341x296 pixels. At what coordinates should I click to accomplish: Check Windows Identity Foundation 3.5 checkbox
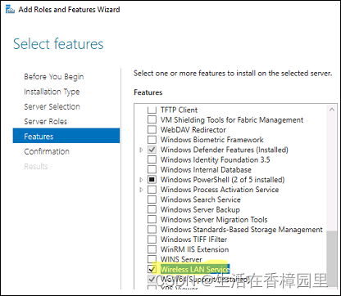click(152, 159)
